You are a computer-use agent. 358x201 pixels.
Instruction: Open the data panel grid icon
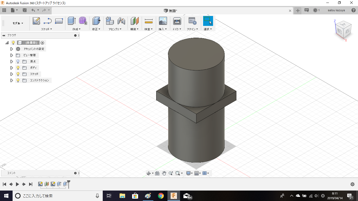4,10
